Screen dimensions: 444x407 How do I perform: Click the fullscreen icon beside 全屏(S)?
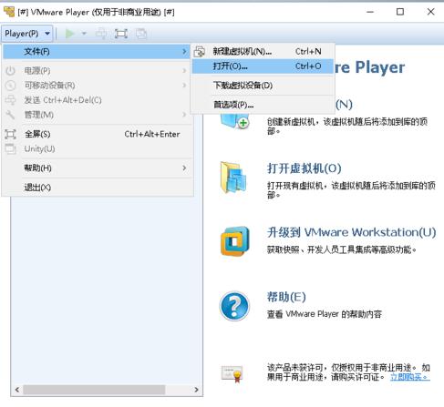[10, 134]
